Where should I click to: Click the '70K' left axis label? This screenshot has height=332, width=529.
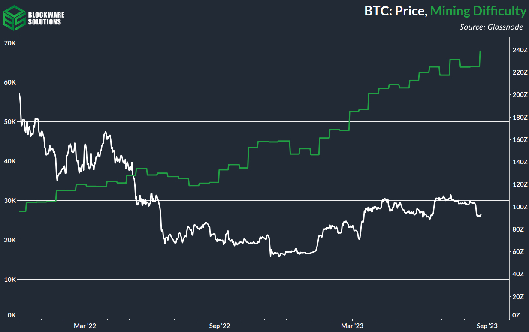10,43
